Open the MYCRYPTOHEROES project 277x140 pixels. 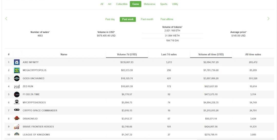coord(34,102)
